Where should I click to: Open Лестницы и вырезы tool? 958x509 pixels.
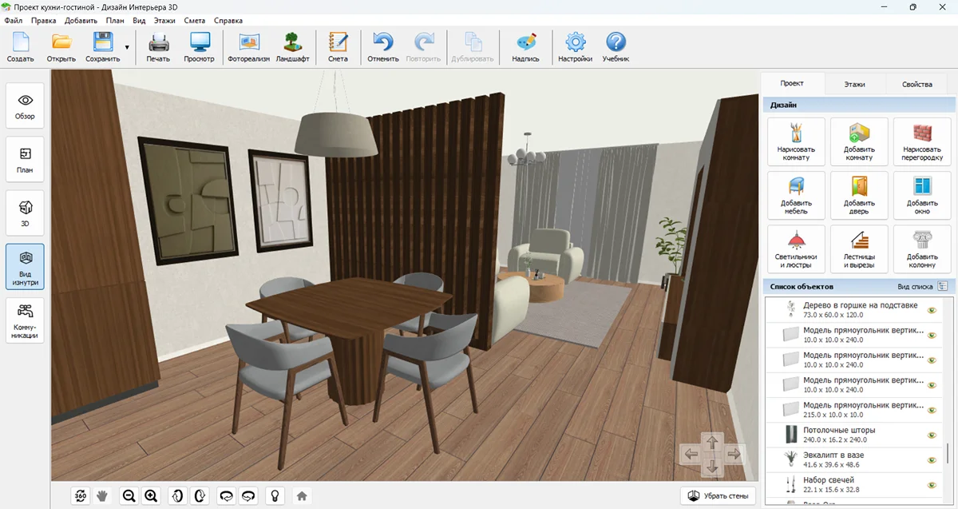click(x=859, y=249)
